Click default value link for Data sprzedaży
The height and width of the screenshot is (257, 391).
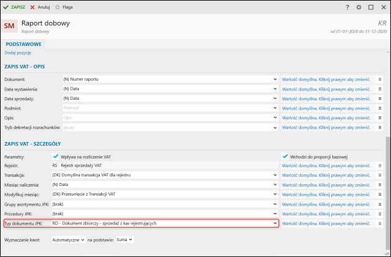point(325,99)
